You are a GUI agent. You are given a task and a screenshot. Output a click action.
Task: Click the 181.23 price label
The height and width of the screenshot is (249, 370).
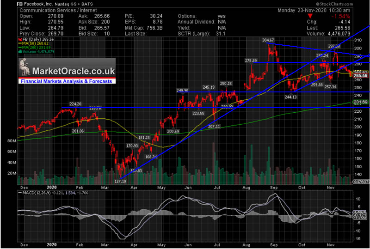pyautogui.click(x=144, y=138)
